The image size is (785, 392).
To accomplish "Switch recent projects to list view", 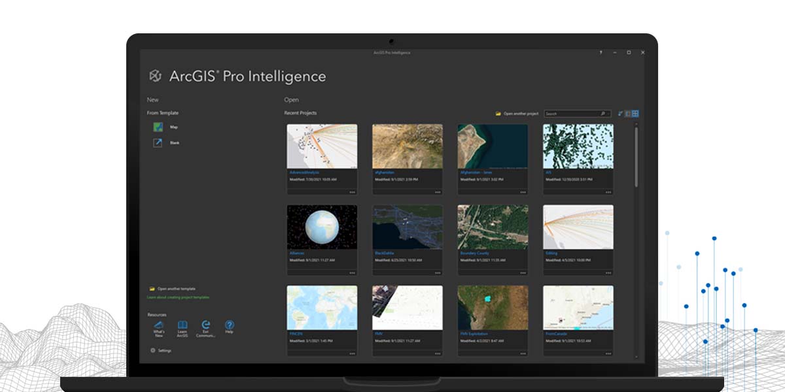I will pos(628,114).
